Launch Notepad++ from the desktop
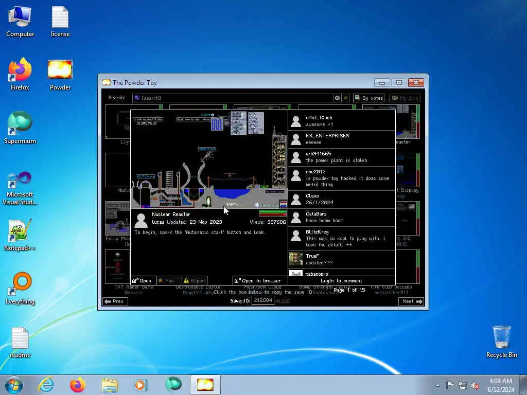The width and height of the screenshot is (527, 395). click(x=20, y=235)
